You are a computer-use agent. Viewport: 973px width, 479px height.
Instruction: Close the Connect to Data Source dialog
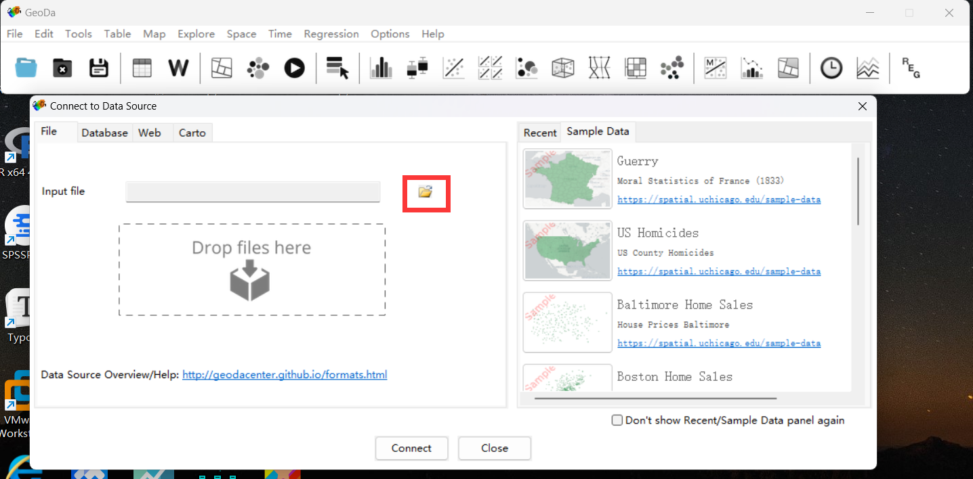[x=863, y=106]
